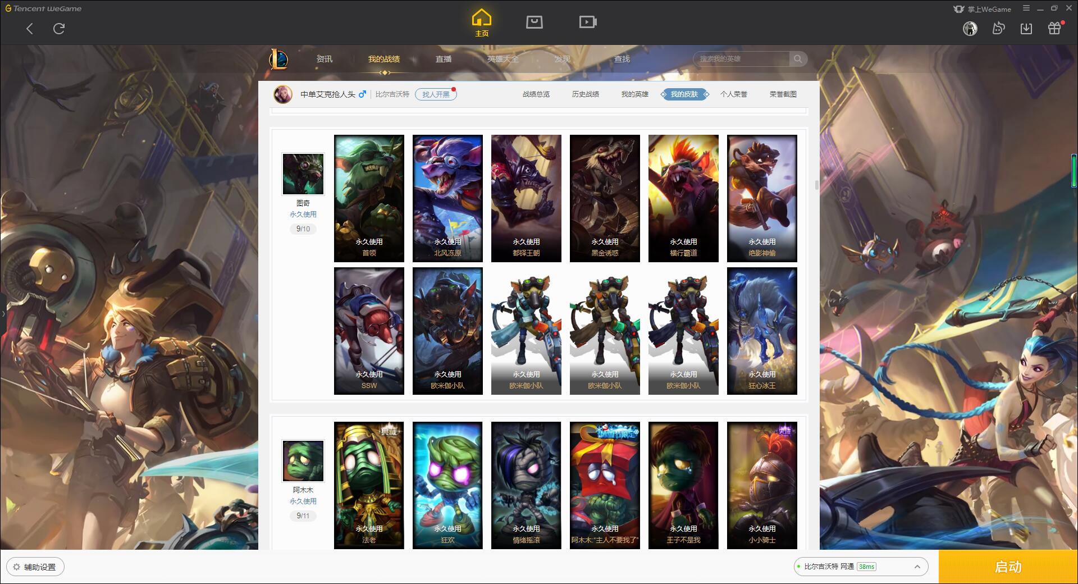The height and width of the screenshot is (584, 1078).
Task: Open the 王子不是我 skin thumbnail
Action: pos(683,485)
